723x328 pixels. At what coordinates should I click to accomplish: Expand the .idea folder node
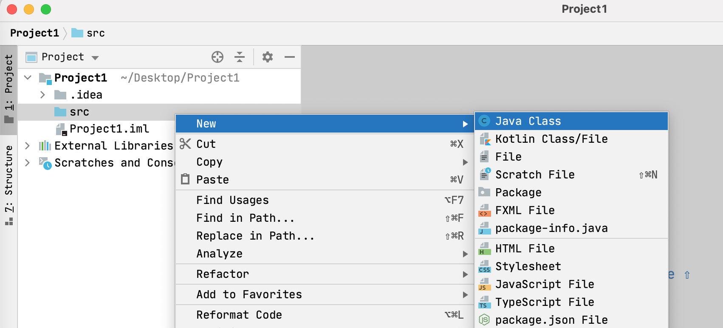coord(42,94)
